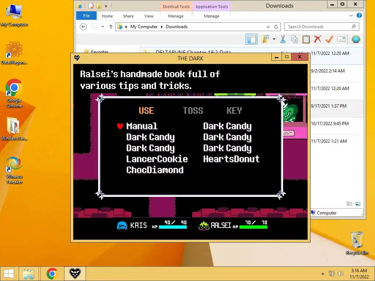Click the clipboard Paste icon
375x281 pixels.
306,39
